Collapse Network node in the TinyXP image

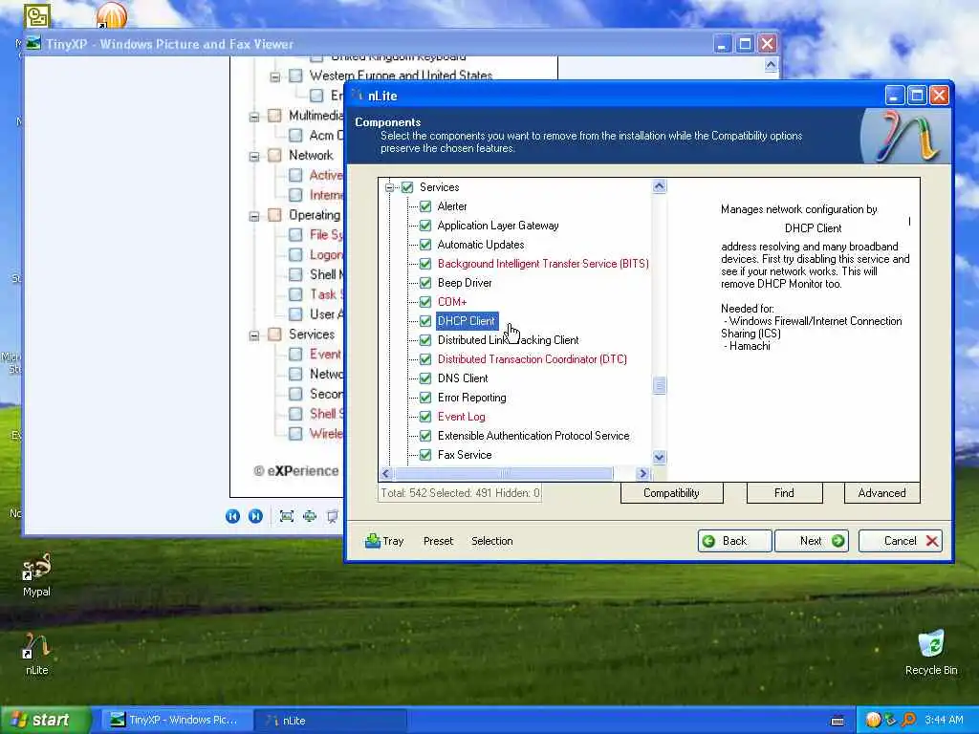(254, 156)
